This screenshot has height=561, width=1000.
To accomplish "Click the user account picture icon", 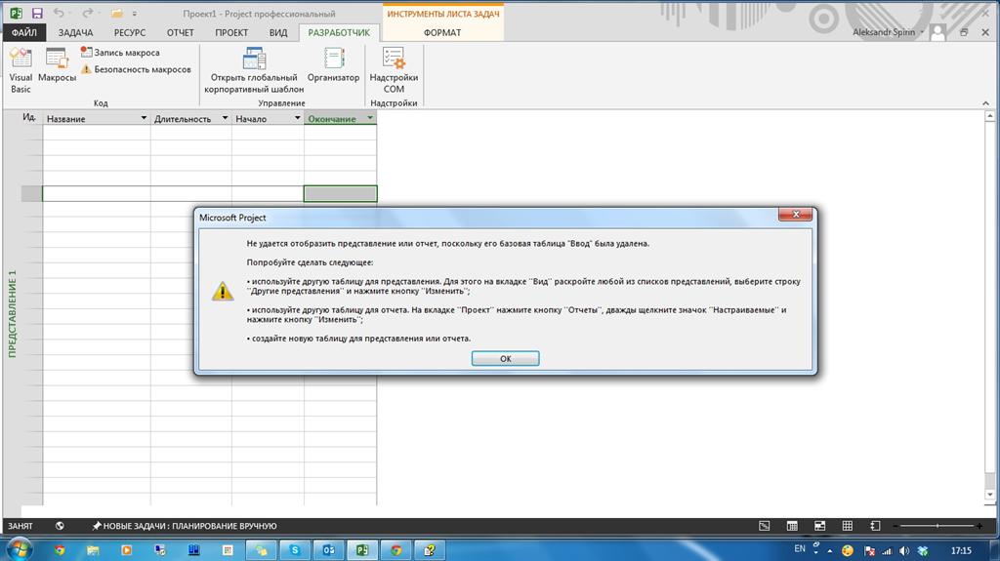I will pyautogui.click(x=938, y=32).
